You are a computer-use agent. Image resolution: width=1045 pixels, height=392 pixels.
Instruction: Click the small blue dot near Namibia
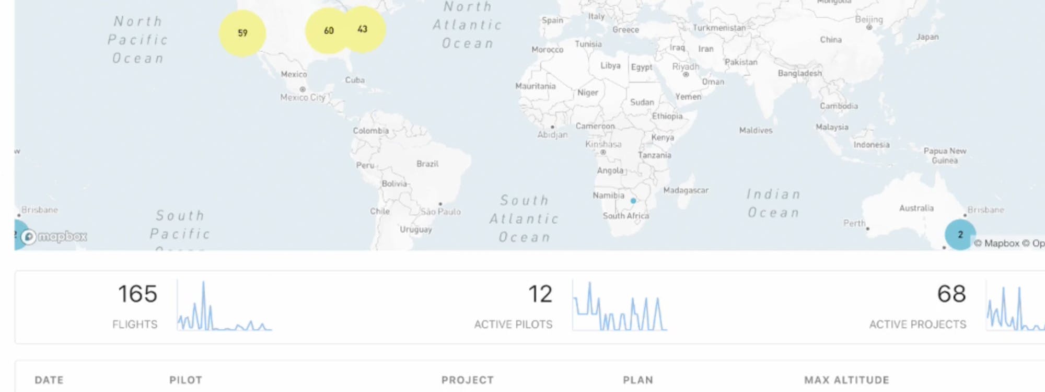pyautogui.click(x=633, y=201)
